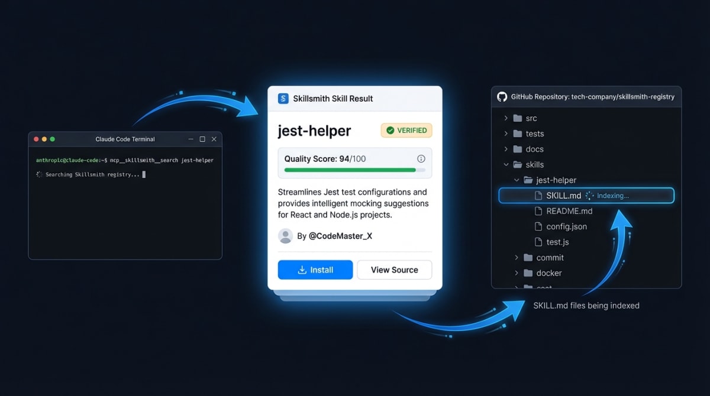Close the terminal with the X button

pos(214,139)
